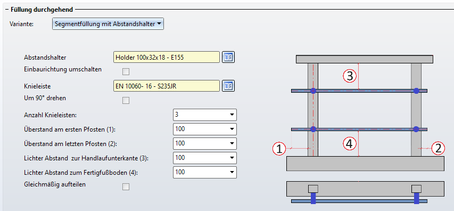Click the Knieleiste EN 10060 field

[x=167, y=86]
